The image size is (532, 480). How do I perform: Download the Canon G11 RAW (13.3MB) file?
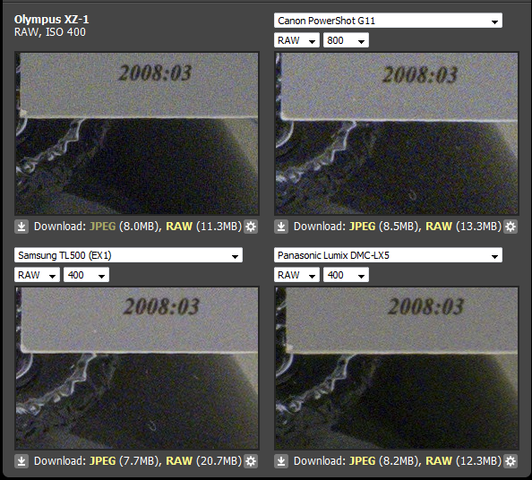point(439,227)
